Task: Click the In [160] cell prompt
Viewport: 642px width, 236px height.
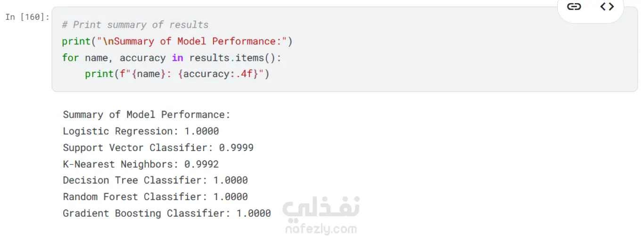Action: [27, 17]
